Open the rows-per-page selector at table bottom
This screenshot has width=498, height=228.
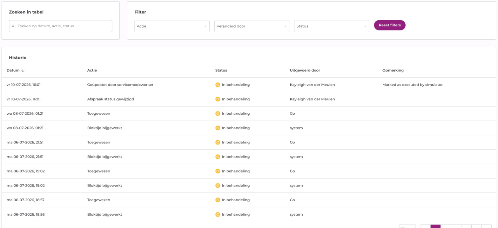[x=407, y=226]
